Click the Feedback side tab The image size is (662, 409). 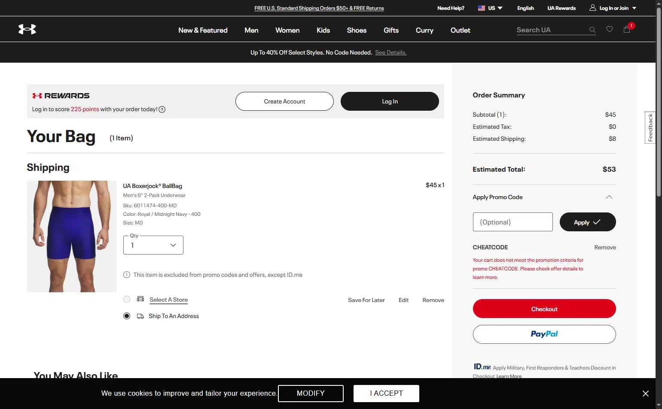[650, 127]
